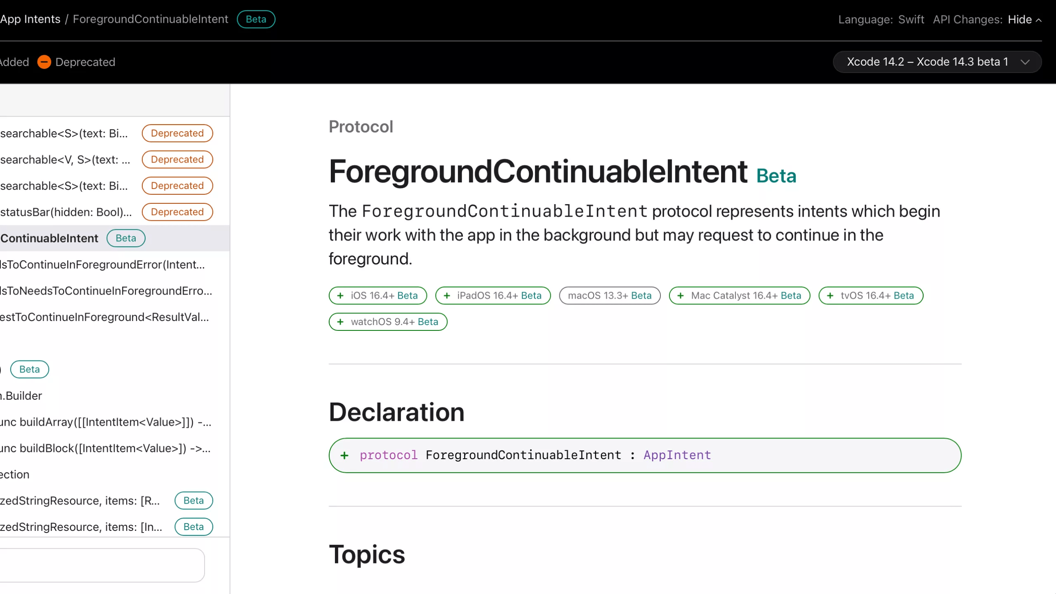The height and width of the screenshot is (594, 1056).
Task: Change language by clicking Swift
Action: click(911, 19)
